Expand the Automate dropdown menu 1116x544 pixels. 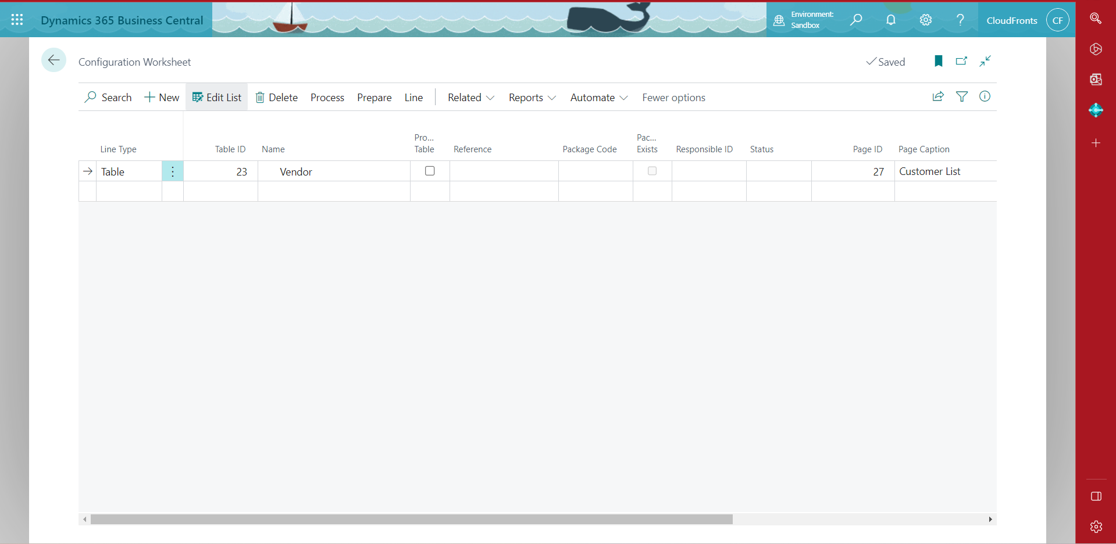click(598, 98)
